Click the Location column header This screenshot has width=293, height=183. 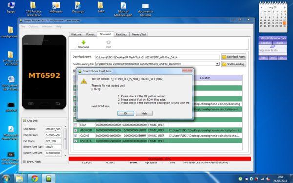[205, 78]
